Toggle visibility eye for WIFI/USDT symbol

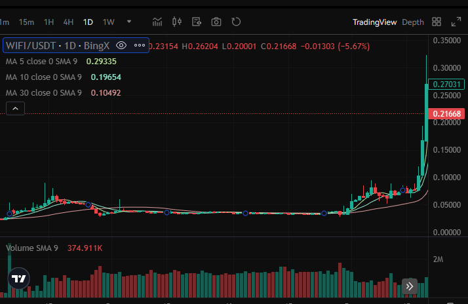click(x=121, y=45)
